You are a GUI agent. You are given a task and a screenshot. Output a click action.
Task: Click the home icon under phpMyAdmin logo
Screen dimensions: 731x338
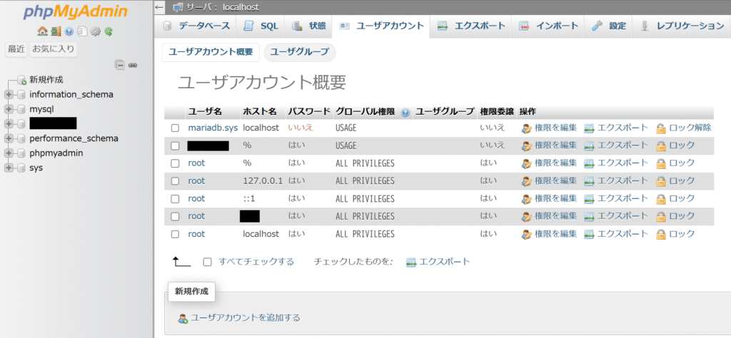pyautogui.click(x=42, y=31)
